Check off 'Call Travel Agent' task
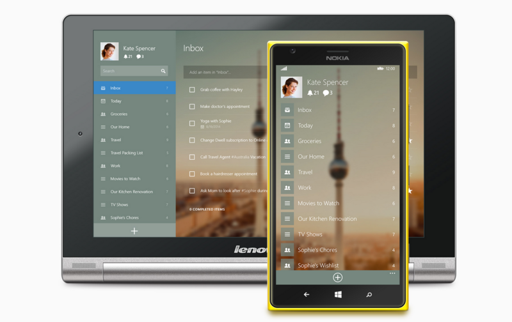The image size is (512, 322). [x=192, y=157]
